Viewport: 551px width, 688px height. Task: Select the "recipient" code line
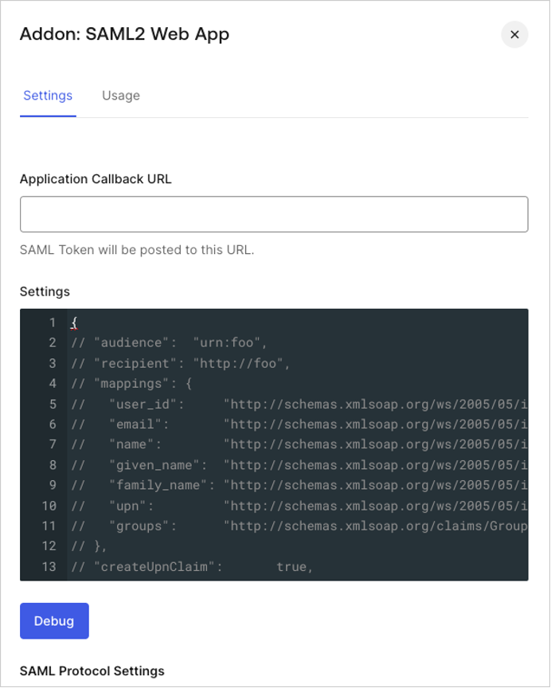180,363
